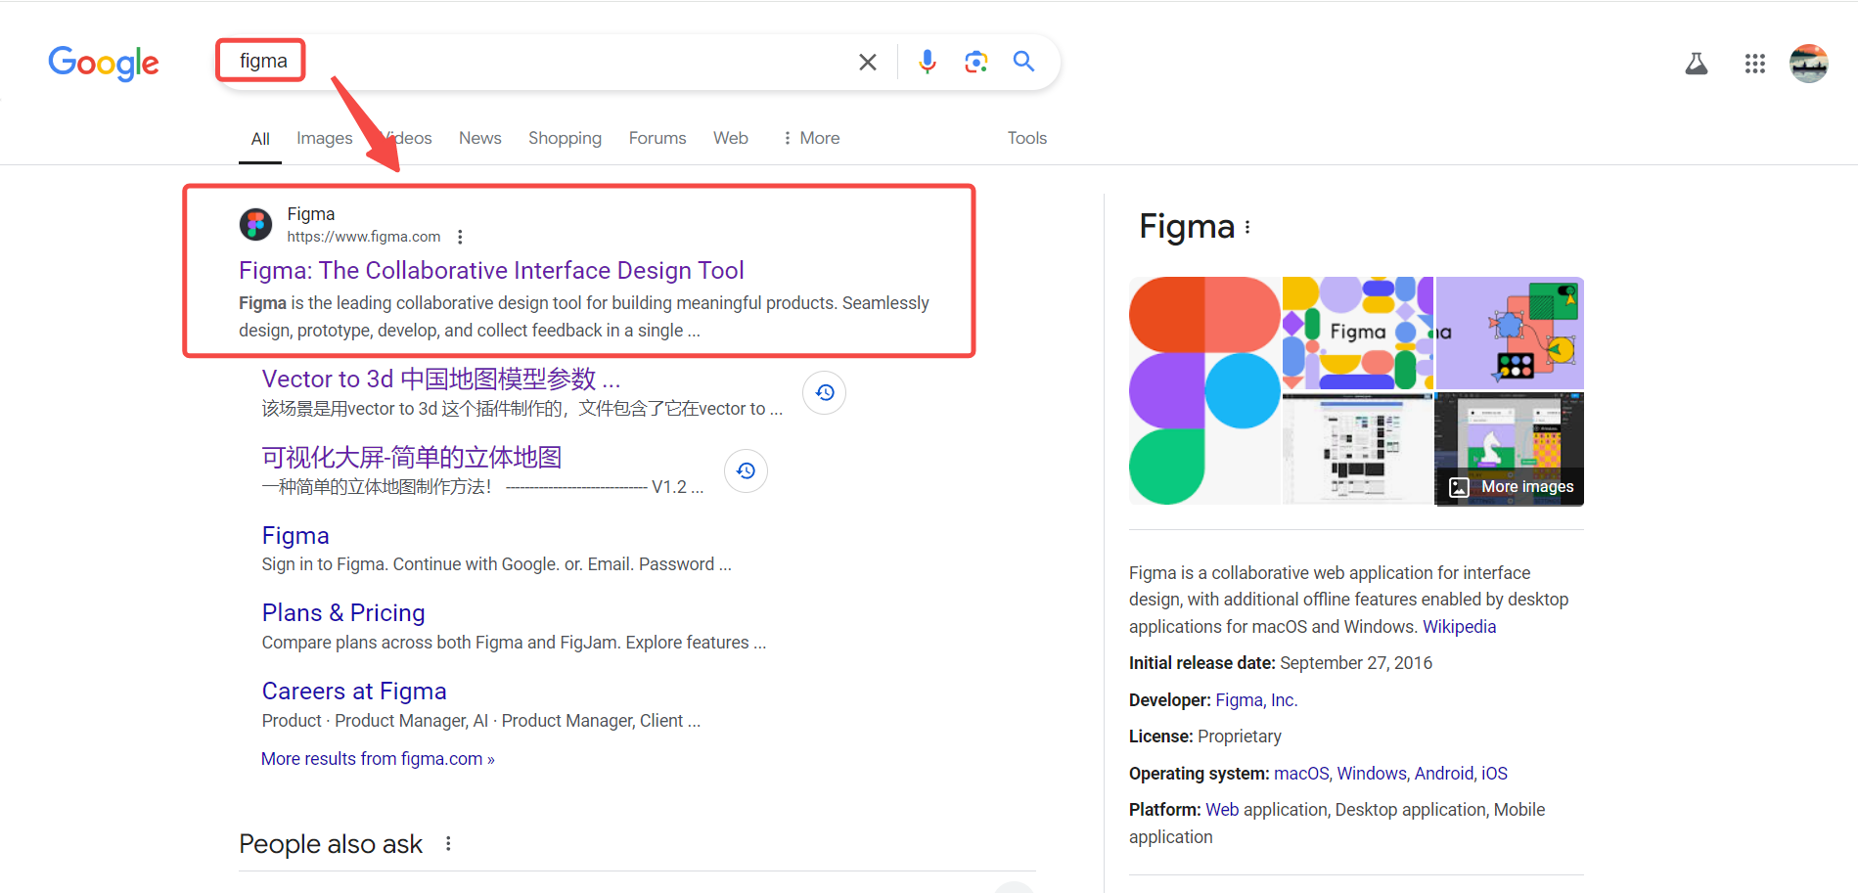1858x893 pixels.
Task: Open the Vector to 3d 中国地图模型参数 link
Action: click(441, 379)
